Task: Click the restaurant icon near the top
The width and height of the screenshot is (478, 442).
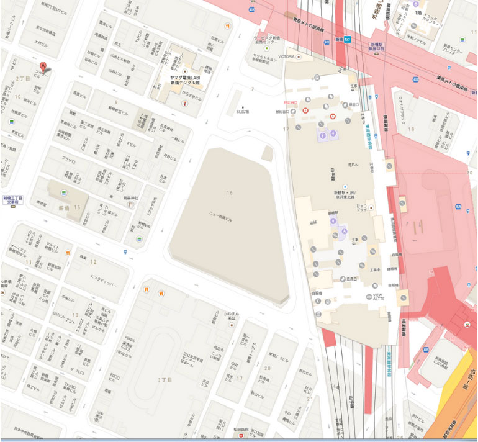Action: 228,26
